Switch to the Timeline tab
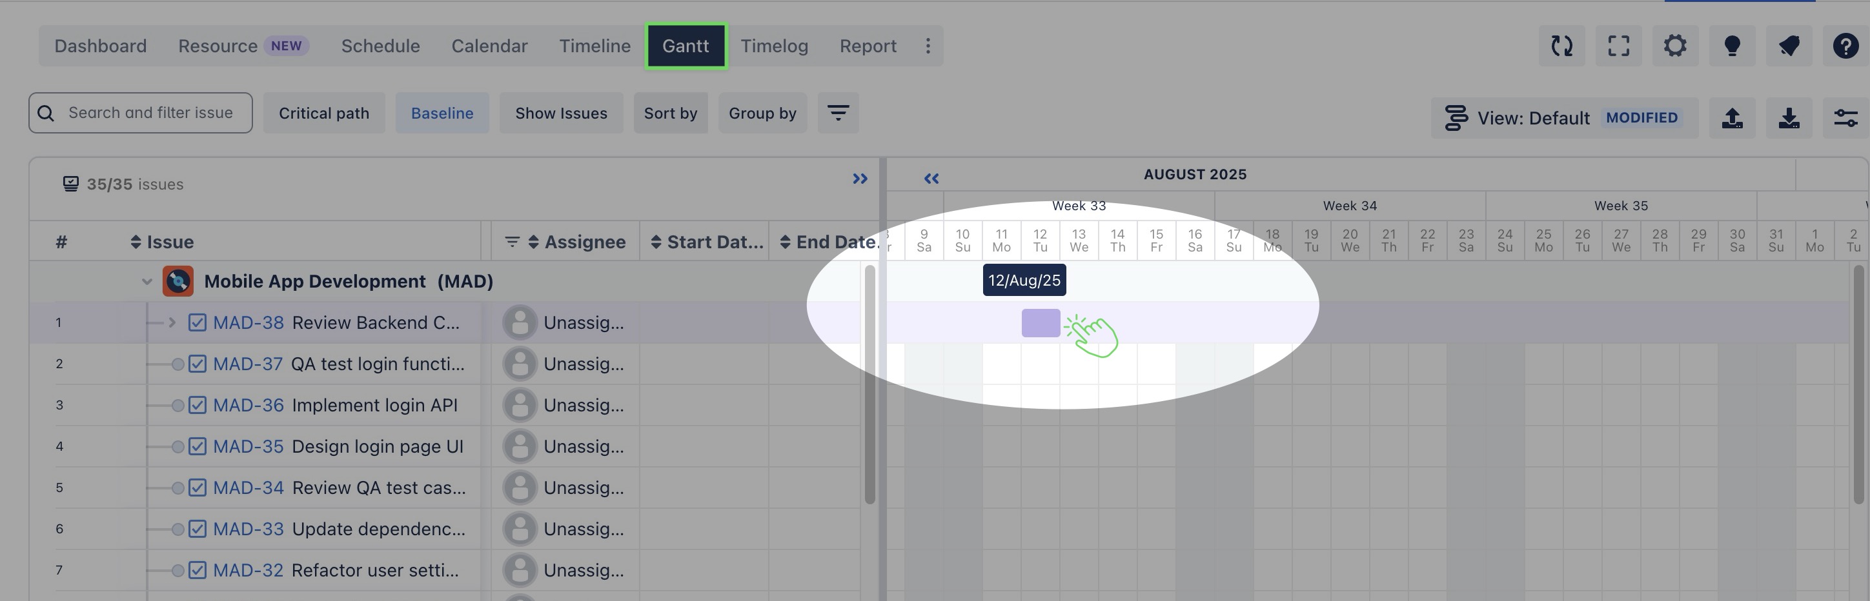The width and height of the screenshot is (1870, 601). (x=595, y=46)
